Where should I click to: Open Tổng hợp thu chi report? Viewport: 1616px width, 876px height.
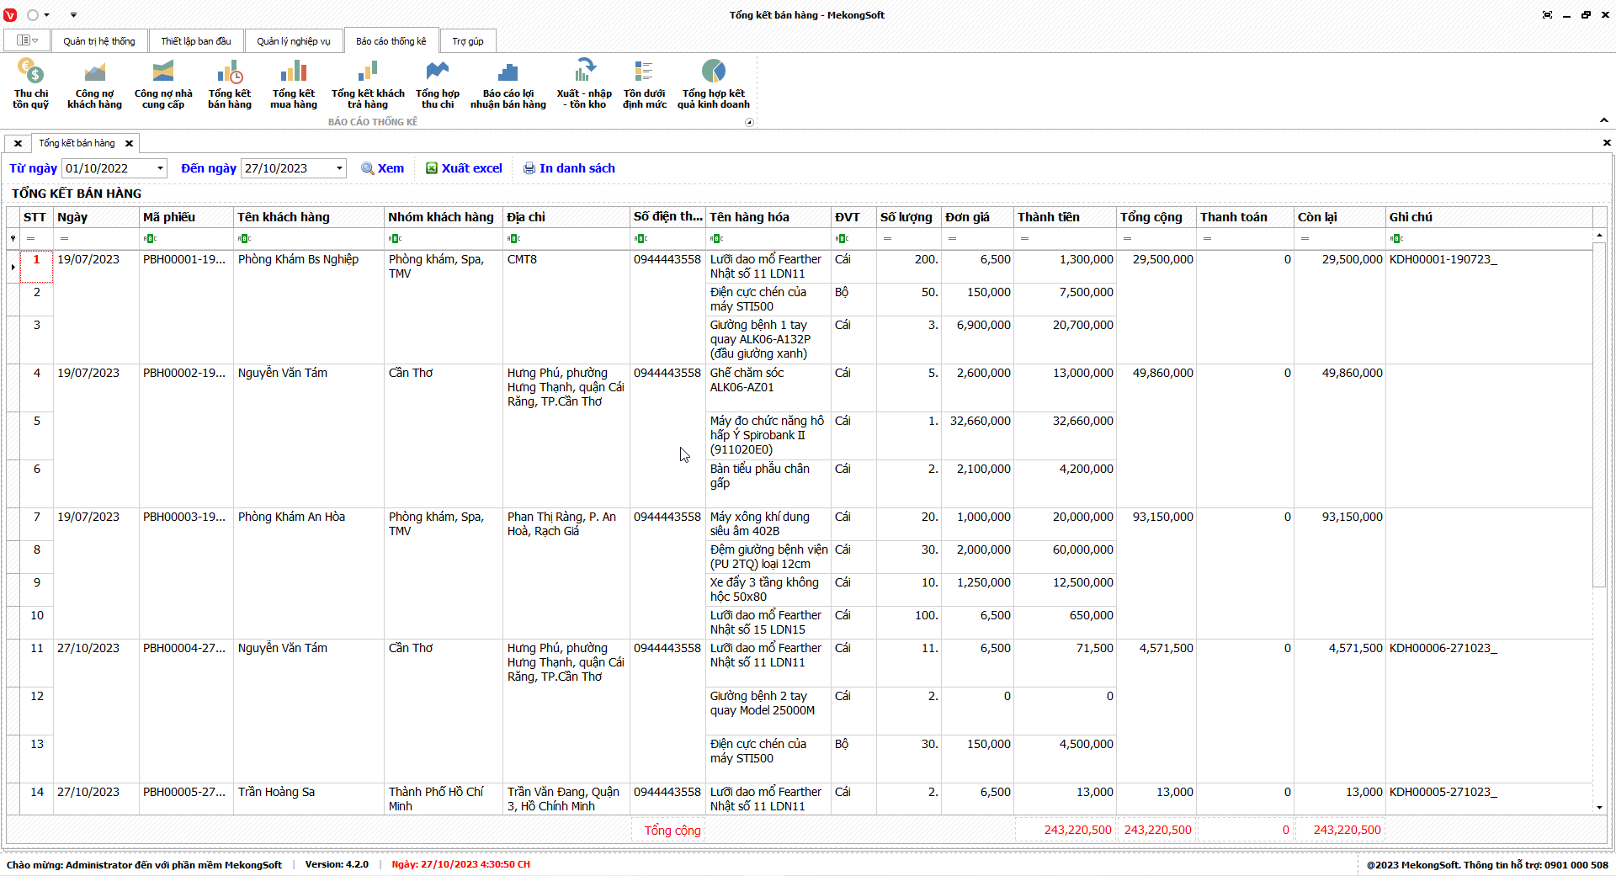point(438,83)
